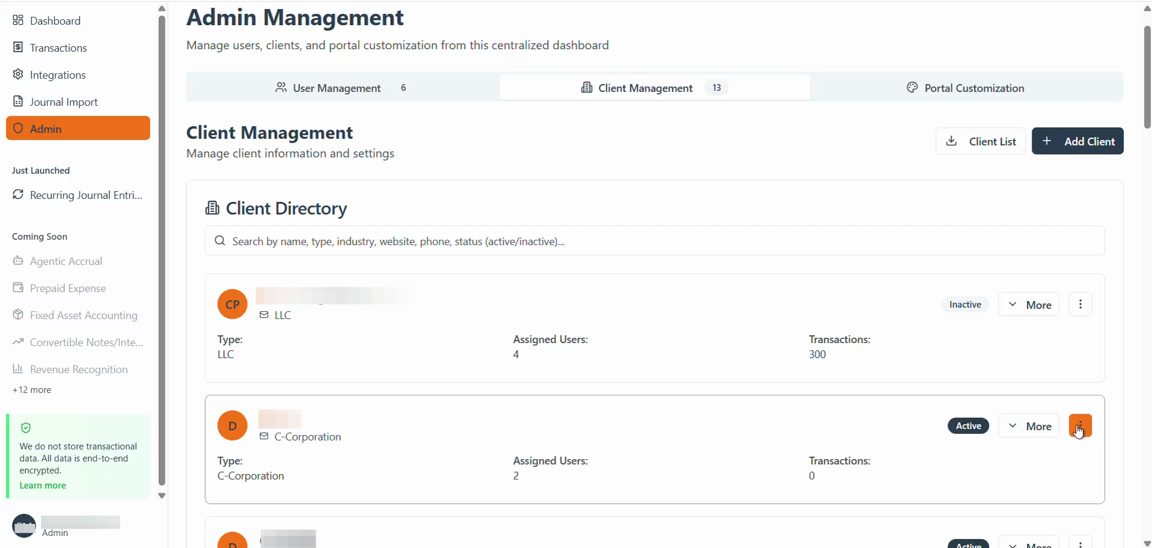Open Convertible Notes sidebar item

click(x=78, y=342)
